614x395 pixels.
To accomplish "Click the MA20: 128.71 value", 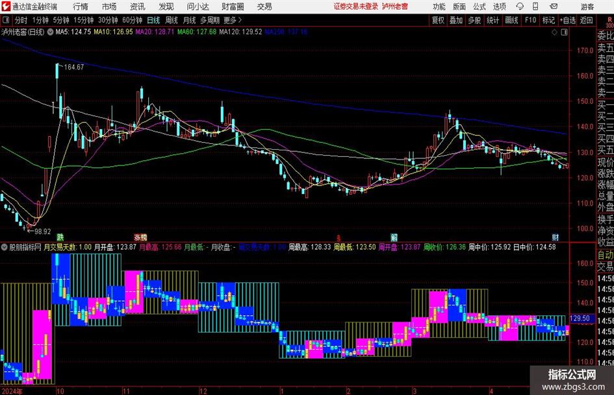I will [x=155, y=32].
